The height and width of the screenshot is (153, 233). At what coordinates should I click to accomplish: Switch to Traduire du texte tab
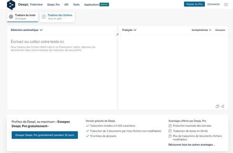(x=23, y=17)
